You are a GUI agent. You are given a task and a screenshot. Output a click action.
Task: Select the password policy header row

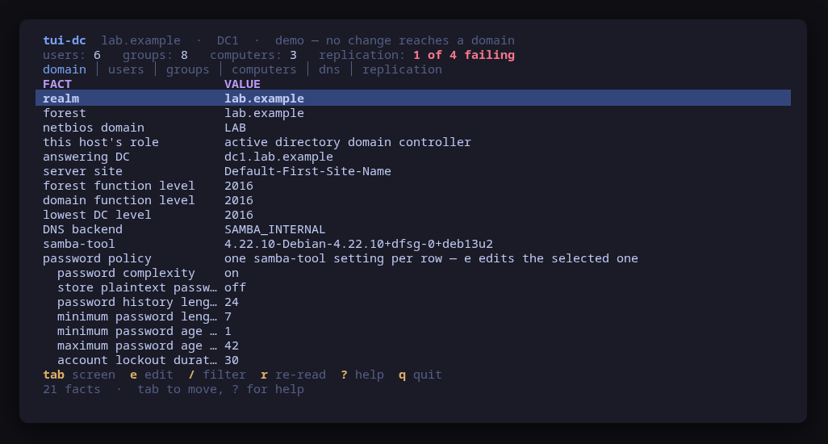[x=413, y=258]
